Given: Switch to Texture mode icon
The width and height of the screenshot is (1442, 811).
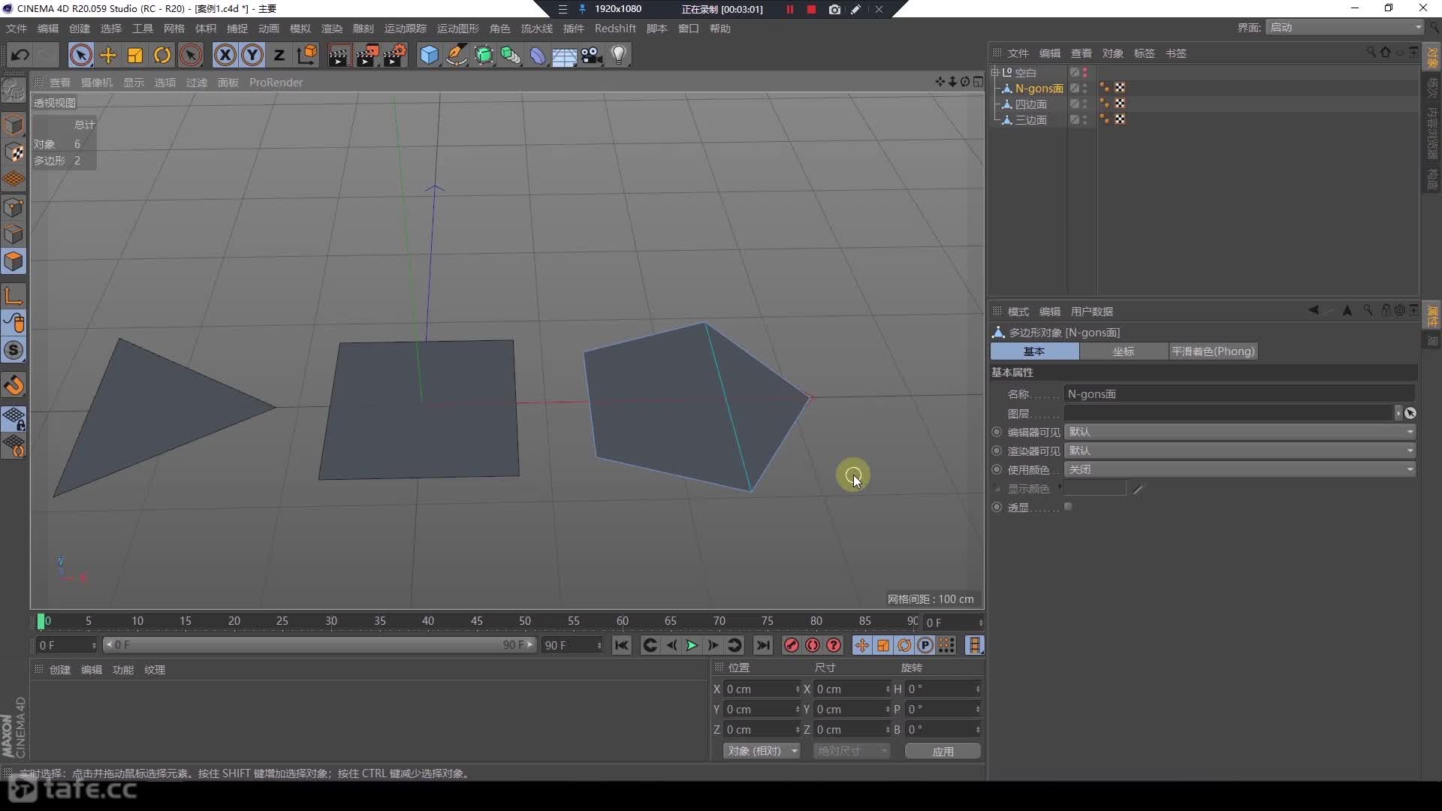Looking at the screenshot, I should [x=14, y=152].
